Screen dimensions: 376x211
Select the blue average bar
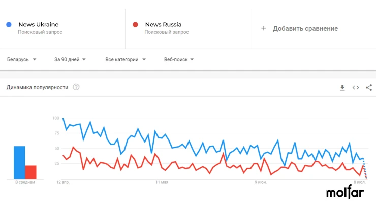[x=19, y=162]
